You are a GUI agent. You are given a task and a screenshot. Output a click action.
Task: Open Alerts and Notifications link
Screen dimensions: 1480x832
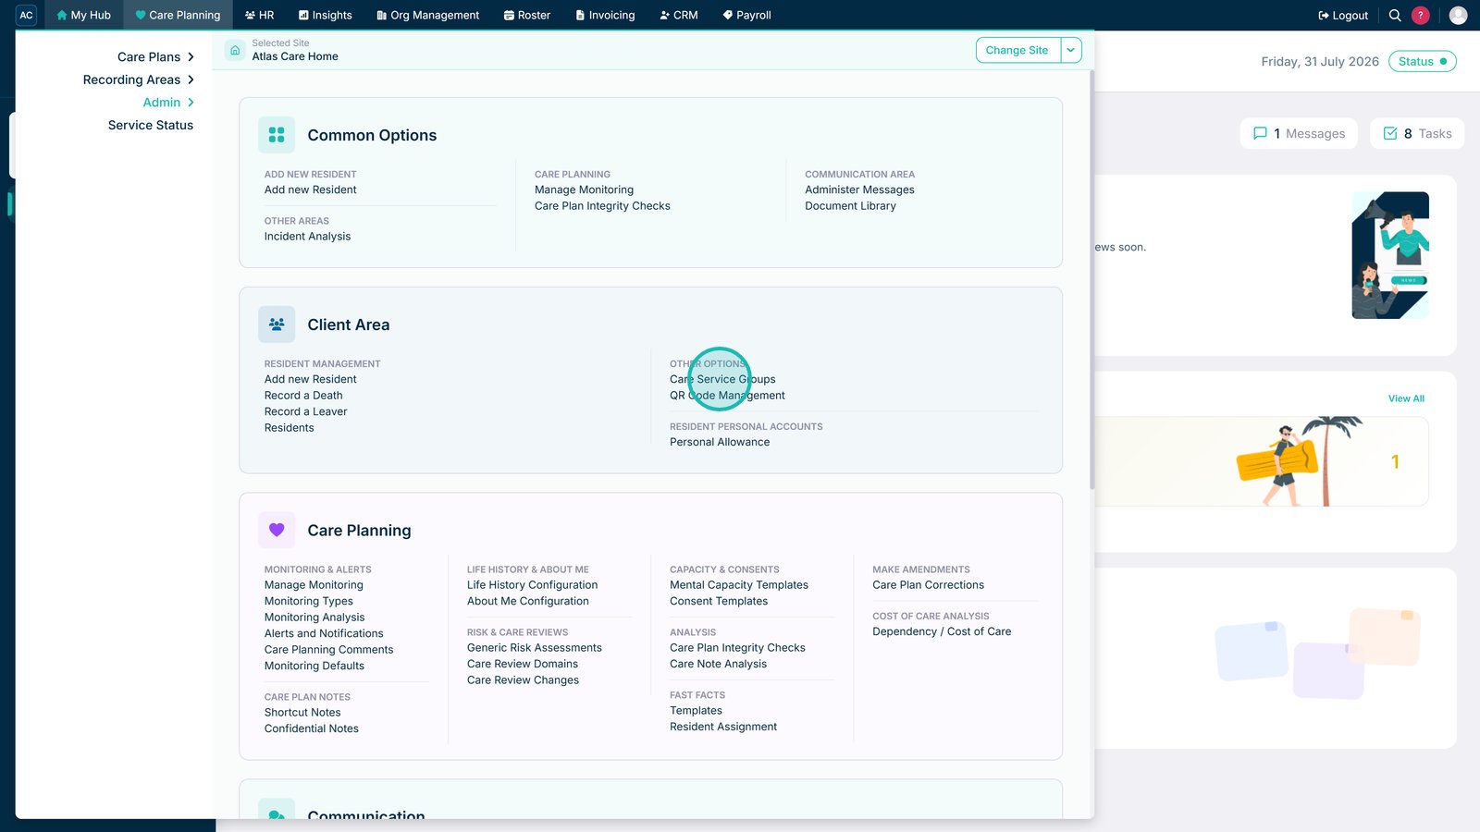click(x=324, y=633)
